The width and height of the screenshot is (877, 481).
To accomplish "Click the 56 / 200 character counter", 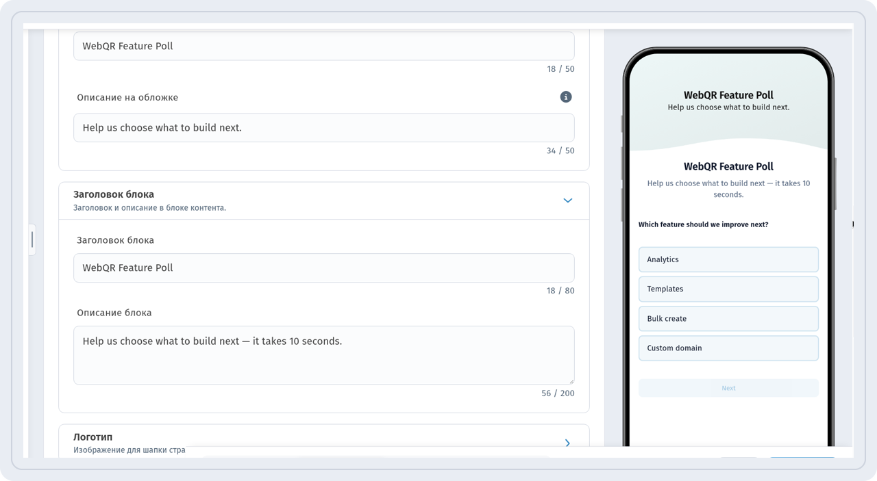I will [558, 393].
